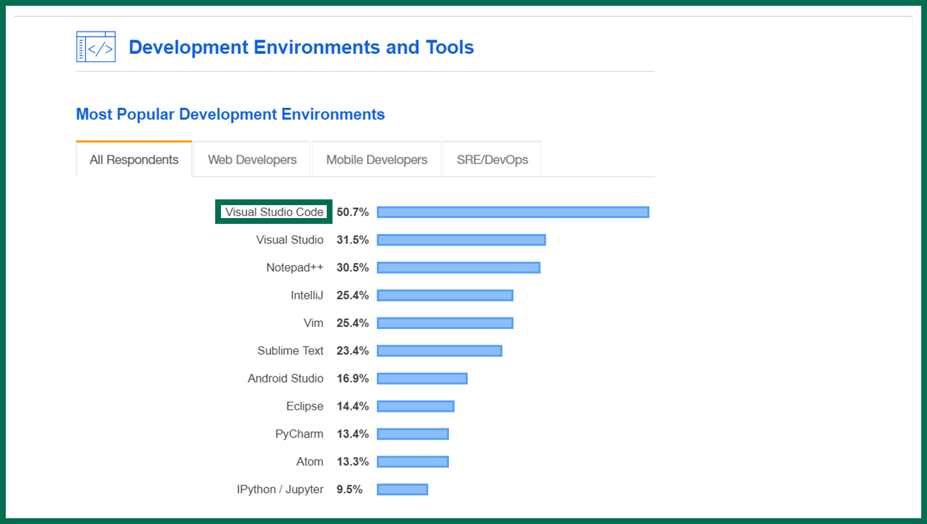The width and height of the screenshot is (927, 524).
Task: Click the Sublime Text bar
Action: tap(440, 351)
